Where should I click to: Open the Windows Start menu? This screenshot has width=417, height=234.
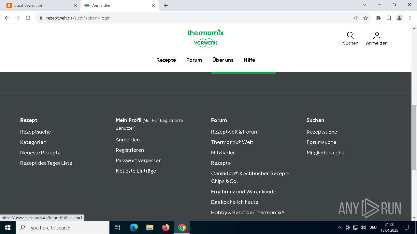click(x=8, y=227)
